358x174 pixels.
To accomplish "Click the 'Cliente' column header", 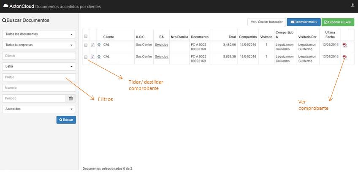I will 108,37.
